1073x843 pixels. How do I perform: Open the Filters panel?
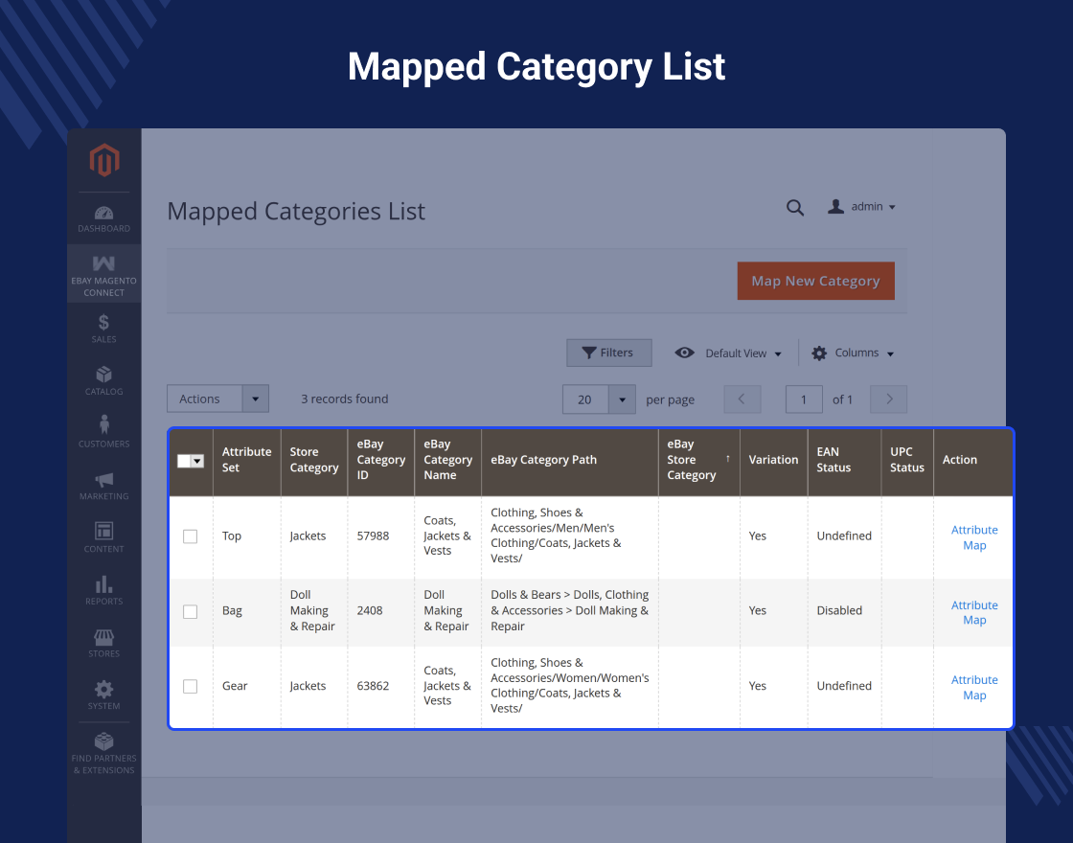pyautogui.click(x=609, y=353)
